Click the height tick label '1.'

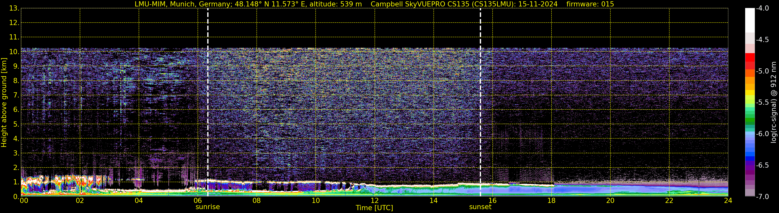click(16, 182)
